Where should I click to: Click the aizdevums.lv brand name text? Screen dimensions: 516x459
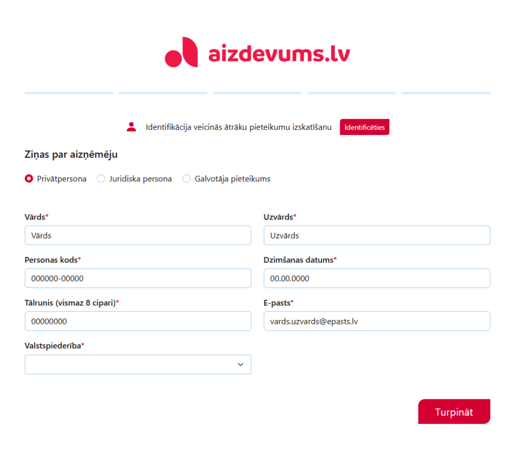[279, 54]
